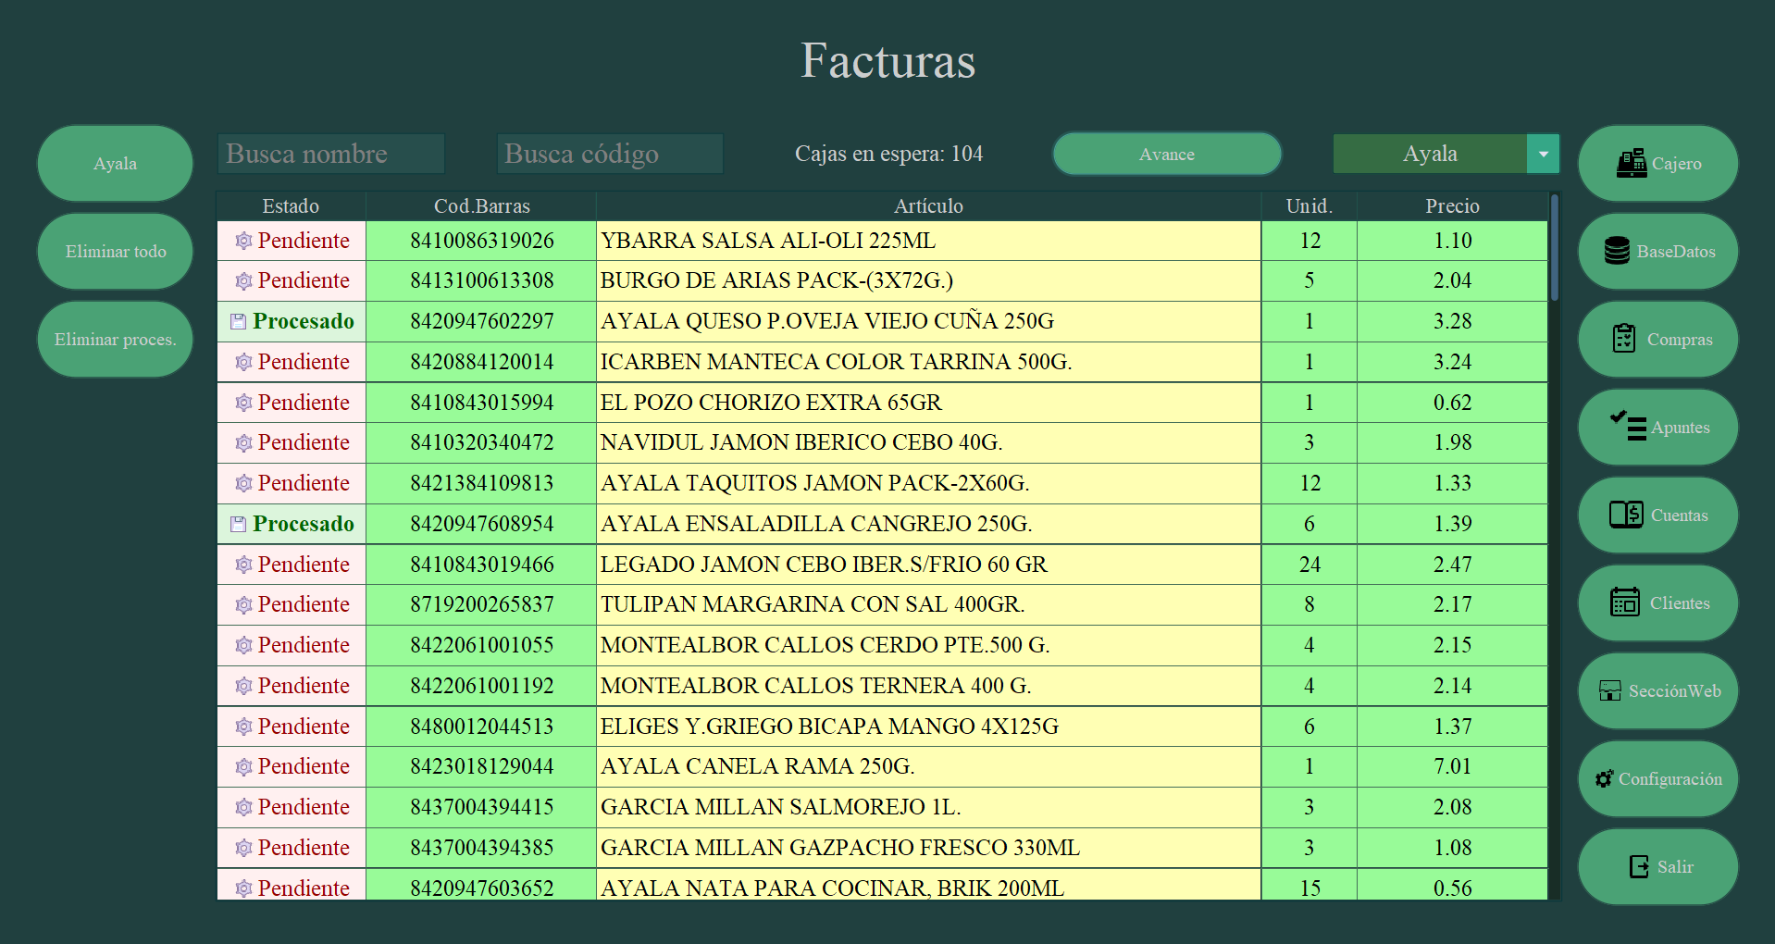Open the SecciónWeb section

(1657, 691)
